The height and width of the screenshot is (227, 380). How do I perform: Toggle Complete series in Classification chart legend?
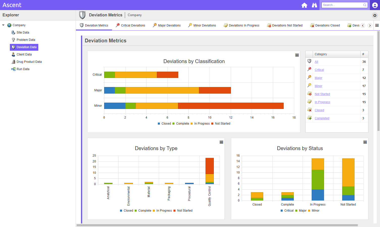[181, 124]
